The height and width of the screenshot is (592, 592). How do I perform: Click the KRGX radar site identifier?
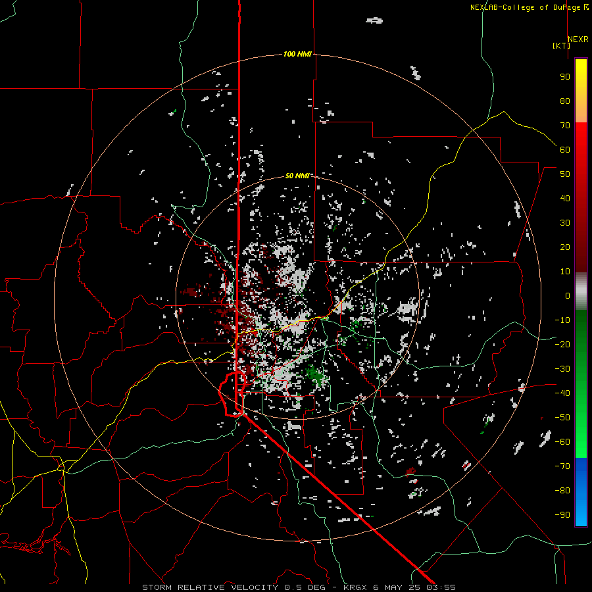356,587
